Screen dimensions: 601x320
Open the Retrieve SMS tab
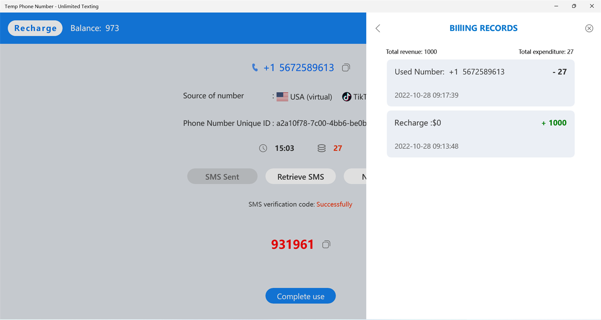pos(300,176)
